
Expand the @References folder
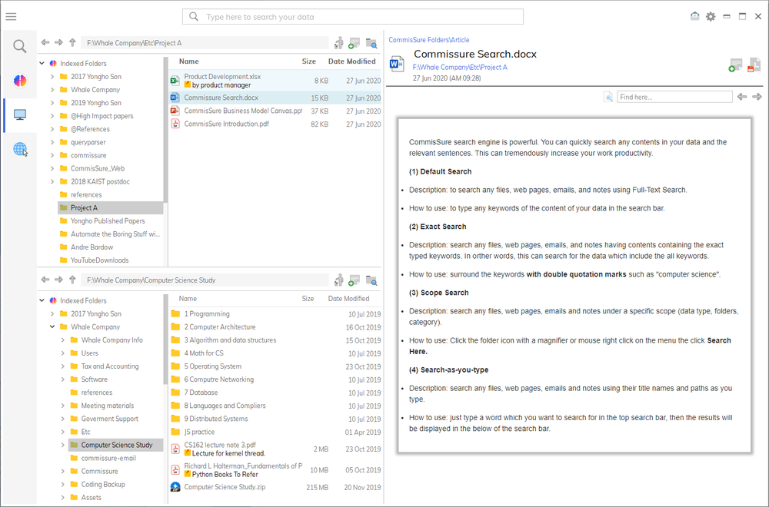point(52,129)
